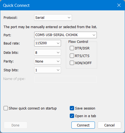The height and width of the screenshot is (133, 125).
Task: Open the Protocol dropdown showing Serial
Action: coord(53,17)
